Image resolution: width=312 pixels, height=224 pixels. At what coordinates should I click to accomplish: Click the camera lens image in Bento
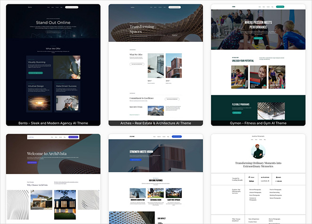tap(66, 67)
